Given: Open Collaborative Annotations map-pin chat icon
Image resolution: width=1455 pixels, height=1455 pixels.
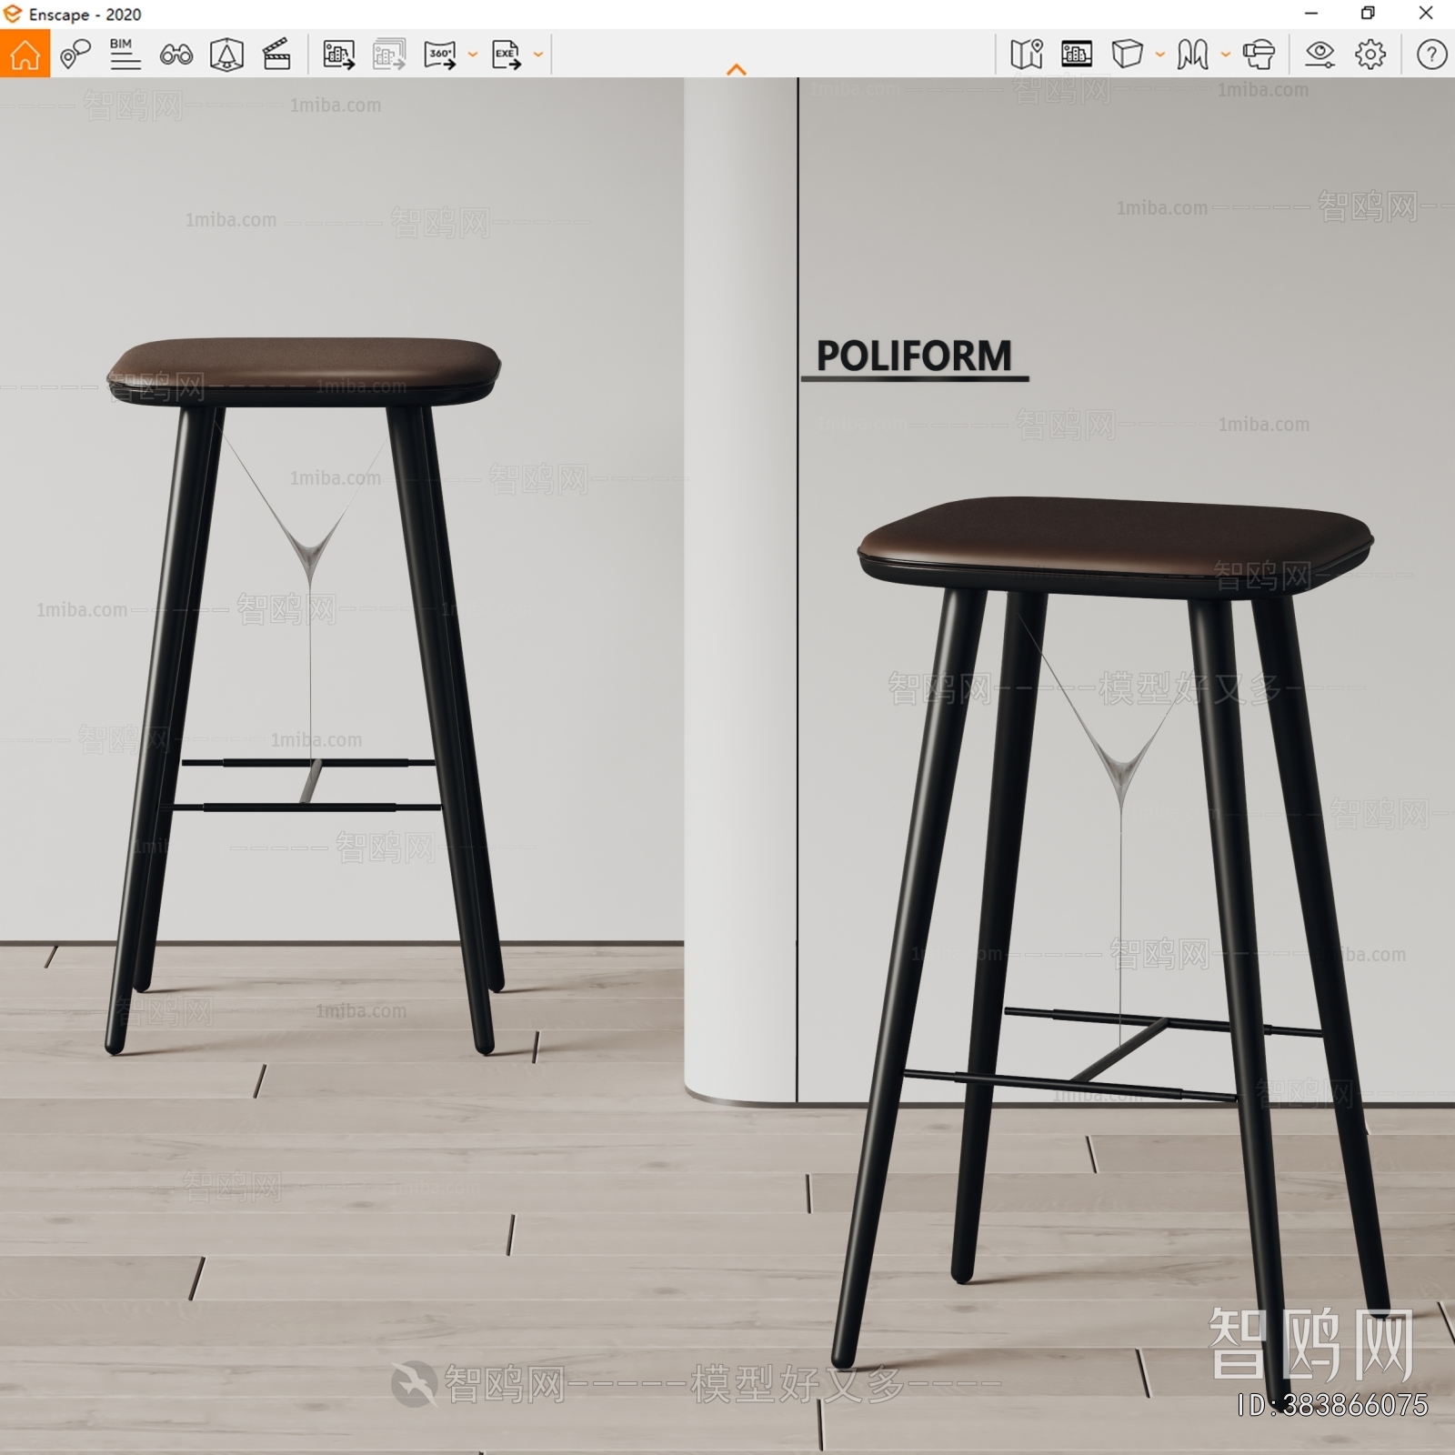Looking at the screenshot, I should [x=75, y=55].
